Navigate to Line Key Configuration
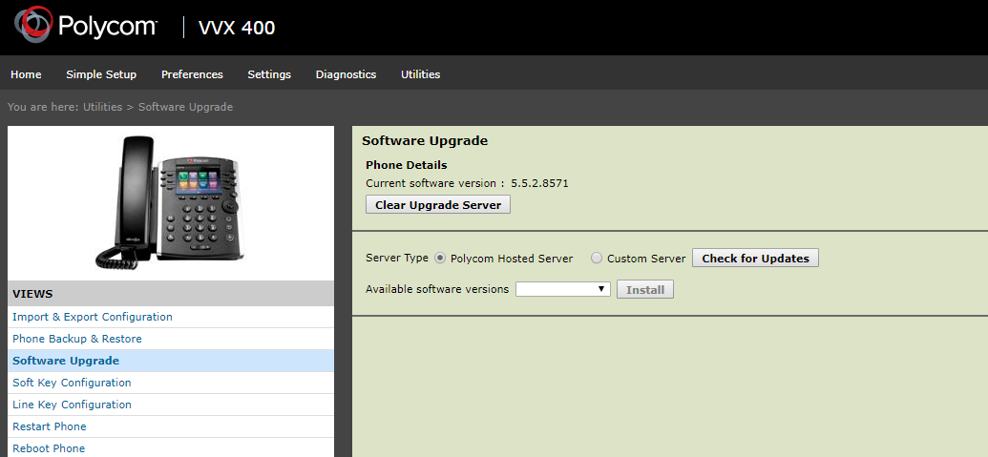The width and height of the screenshot is (988, 457). (x=72, y=405)
